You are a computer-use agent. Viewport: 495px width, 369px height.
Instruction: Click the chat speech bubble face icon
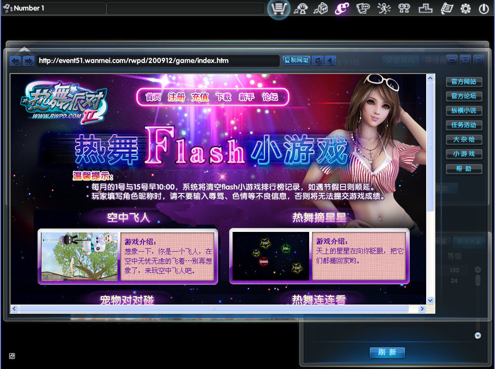click(363, 9)
